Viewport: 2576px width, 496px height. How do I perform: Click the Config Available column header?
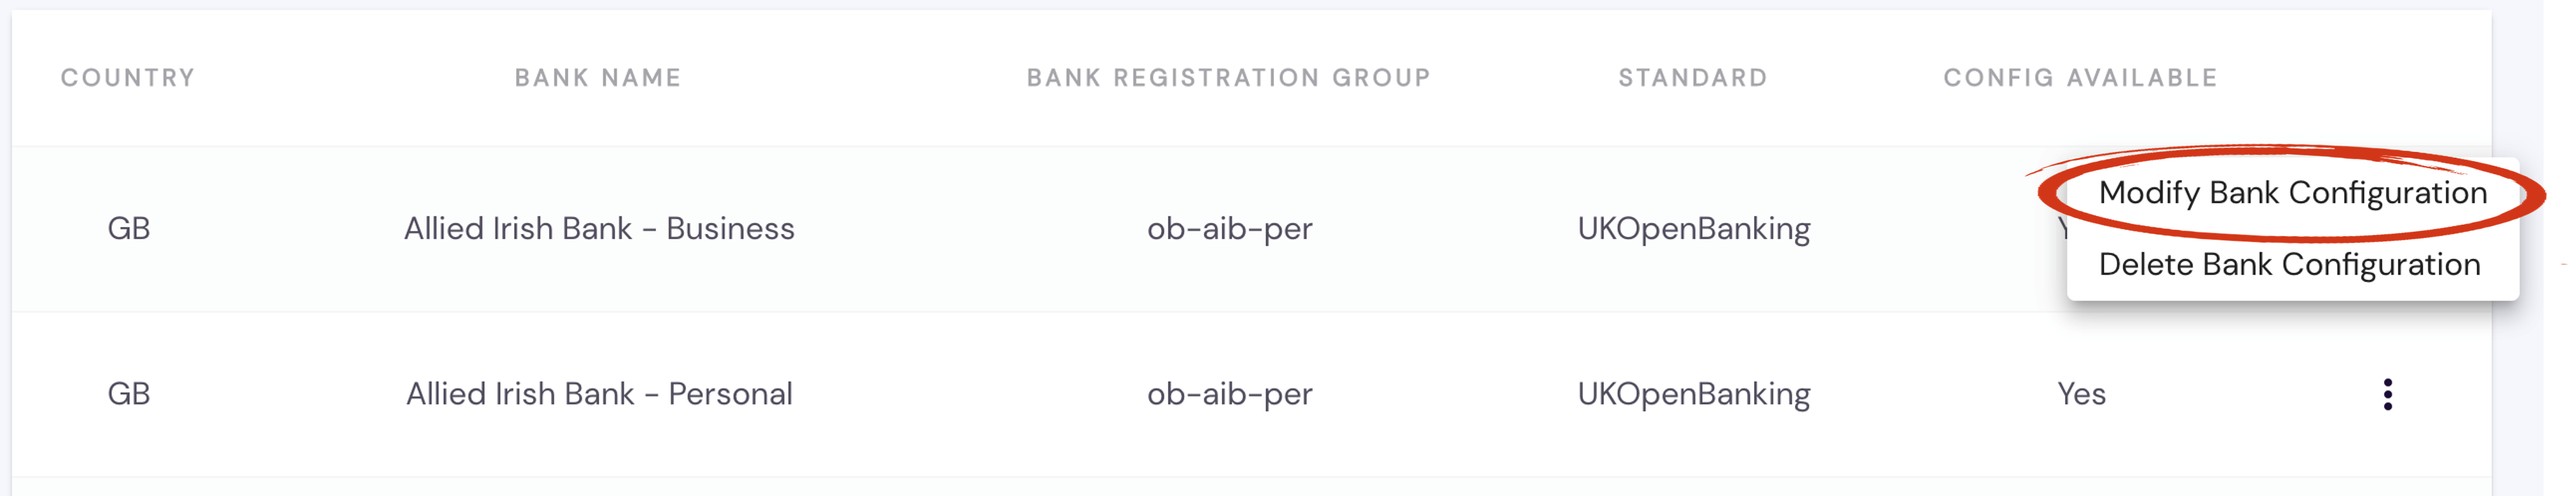tap(2080, 78)
